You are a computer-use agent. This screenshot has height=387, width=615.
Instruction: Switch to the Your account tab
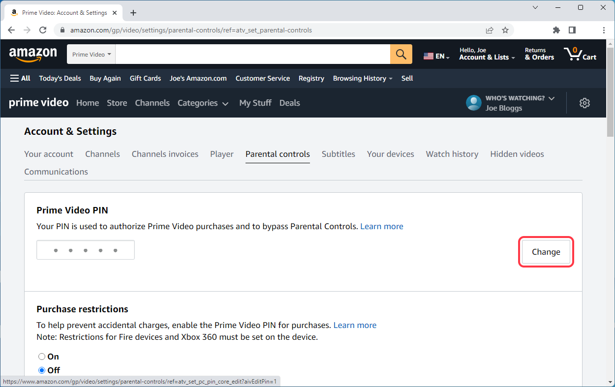(x=49, y=154)
